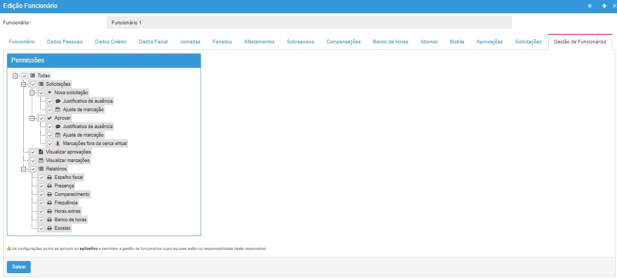Switch to the Dados Pessoais tab
This screenshot has width=617, height=279.
(x=65, y=42)
